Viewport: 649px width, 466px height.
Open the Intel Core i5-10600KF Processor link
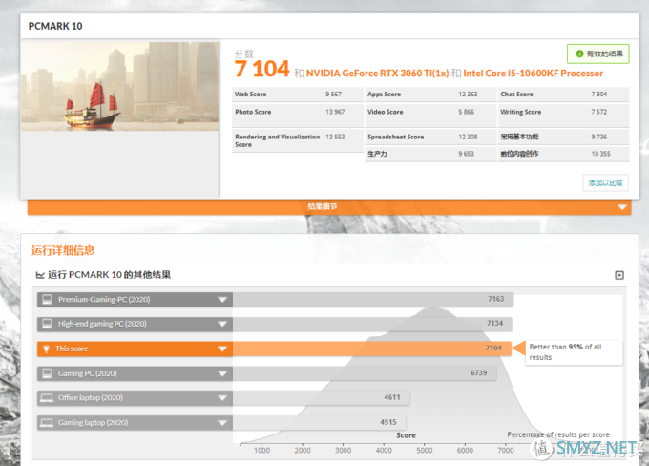(534, 74)
